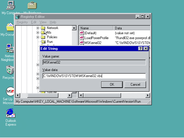Open the Edit menu

(x=34, y=22)
